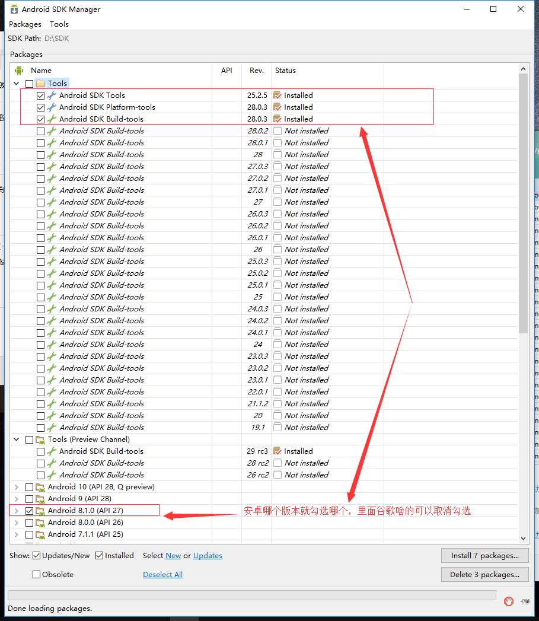
Task: Click the Tools folder icon
Action: 40,84
